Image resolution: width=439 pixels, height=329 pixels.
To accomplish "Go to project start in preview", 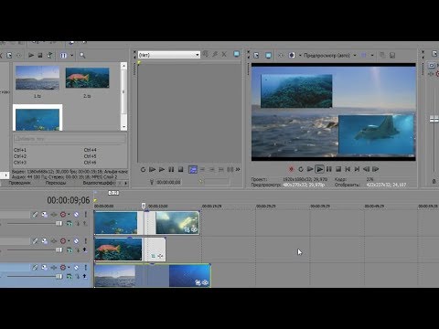I will [348, 169].
